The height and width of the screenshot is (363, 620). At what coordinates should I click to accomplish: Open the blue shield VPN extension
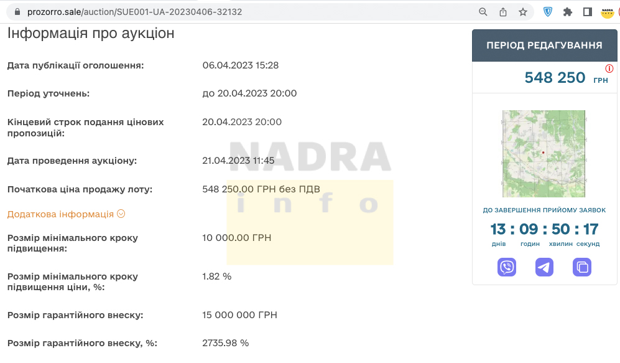click(548, 12)
